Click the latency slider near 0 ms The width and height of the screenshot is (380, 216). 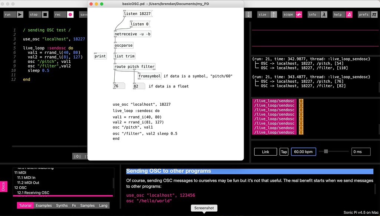pos(326,151)
